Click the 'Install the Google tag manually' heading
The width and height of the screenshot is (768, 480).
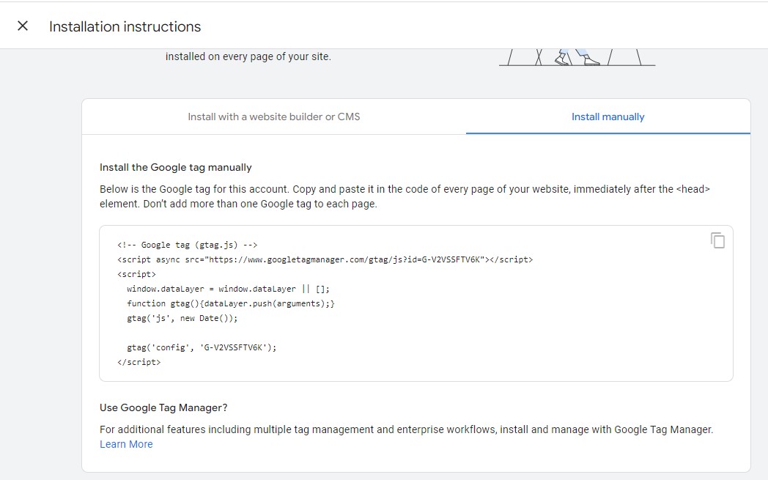coord(175,168)
